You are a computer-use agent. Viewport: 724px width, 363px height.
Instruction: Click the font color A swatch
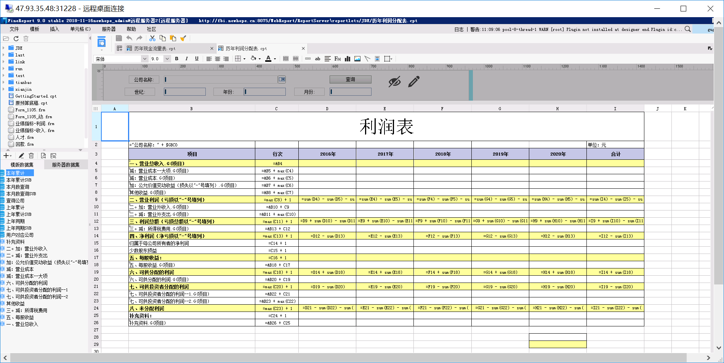[x=268, y=59]
